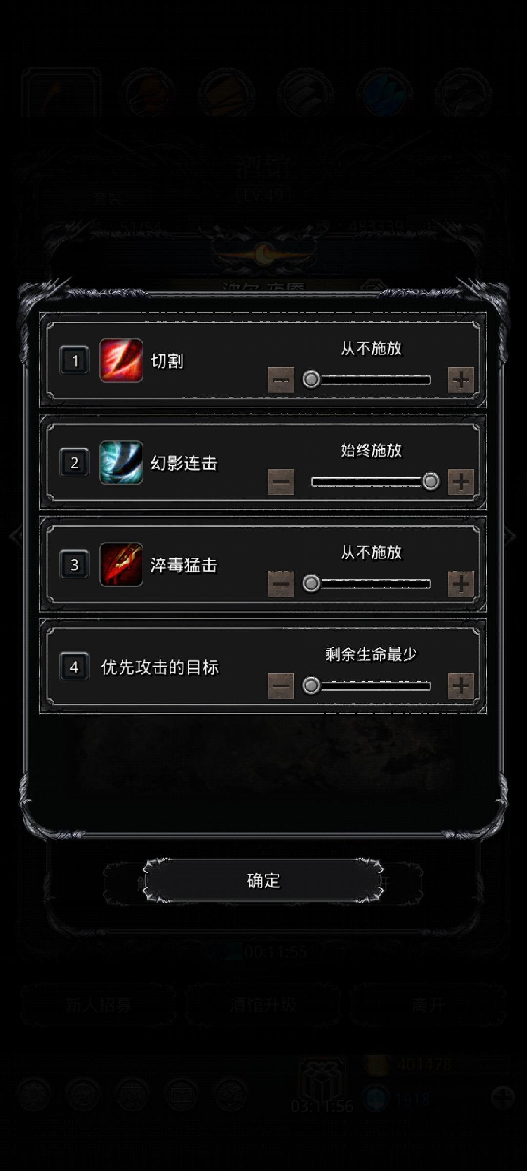Click plus button for 优先攻击的目标
The width and height of the screenshot is (527, 1171).
(x=461, y=686)
